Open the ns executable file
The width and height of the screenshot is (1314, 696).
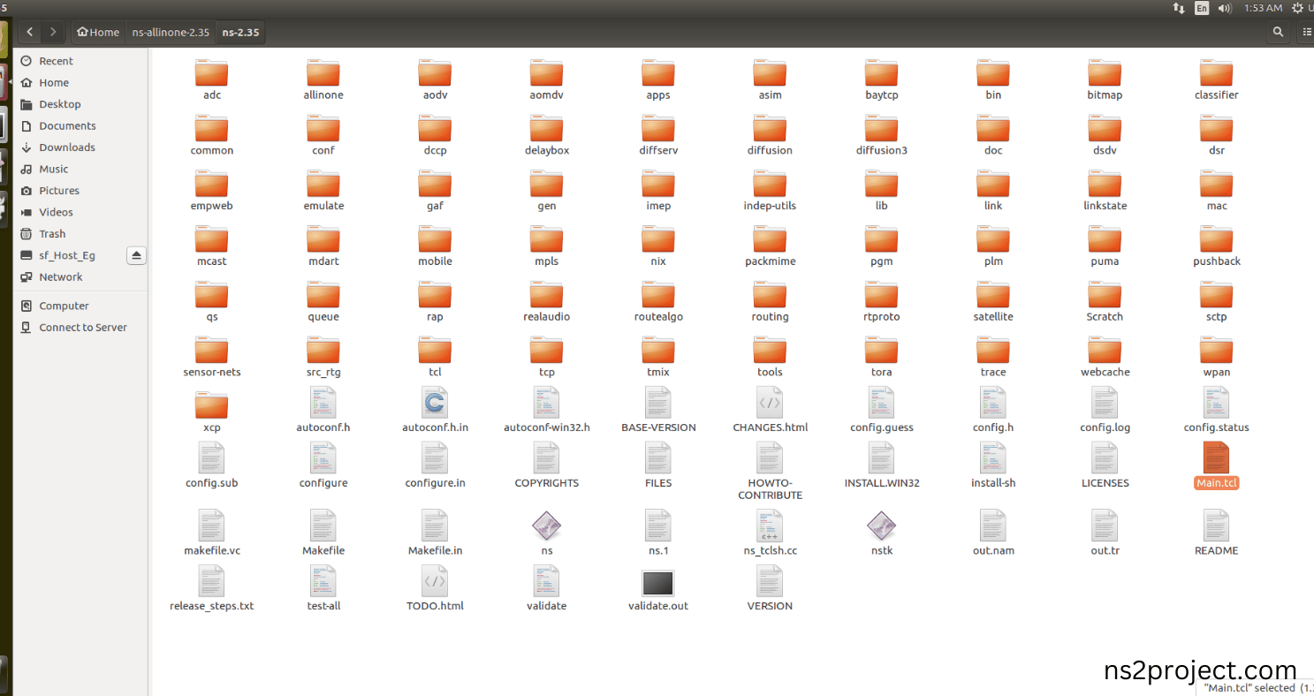[x=546, y=527]
